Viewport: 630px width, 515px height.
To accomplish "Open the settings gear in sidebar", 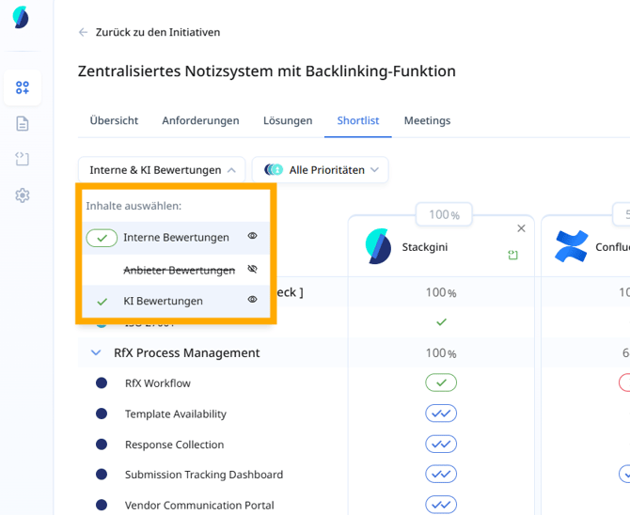I will point(23,195).
